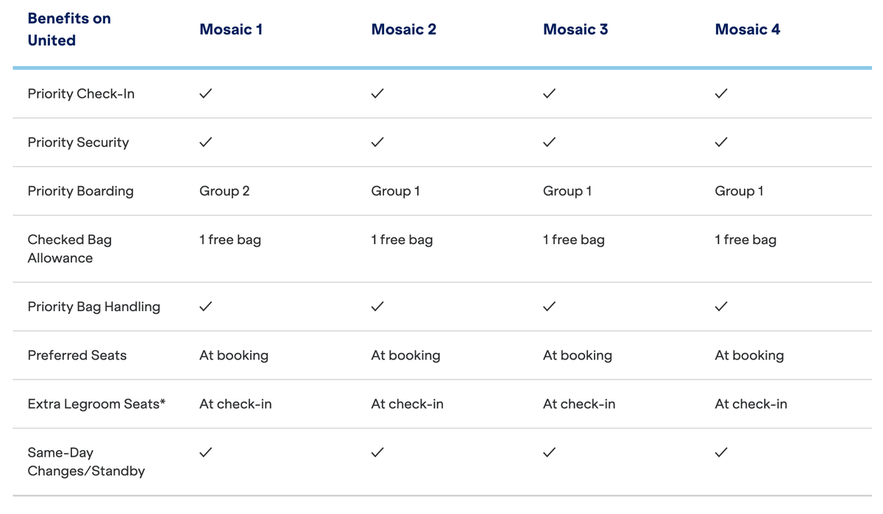The width and height of the screenshot is (883, 514).
Task: Click the Benefits on United heading
Action: pos(69,29)
